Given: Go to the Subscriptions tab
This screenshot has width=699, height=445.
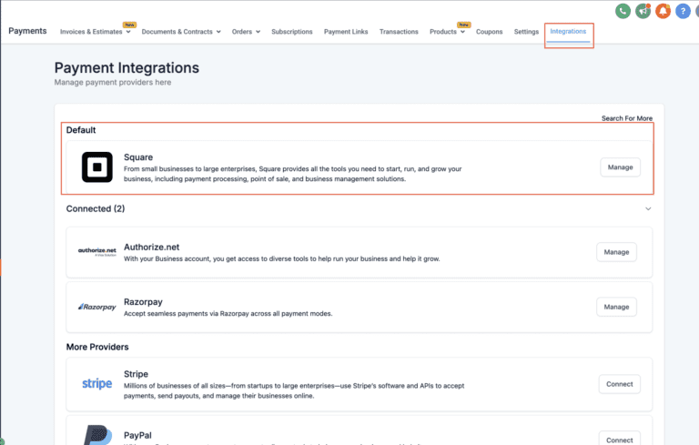Looking at the screenshot, I should (292, 32).
